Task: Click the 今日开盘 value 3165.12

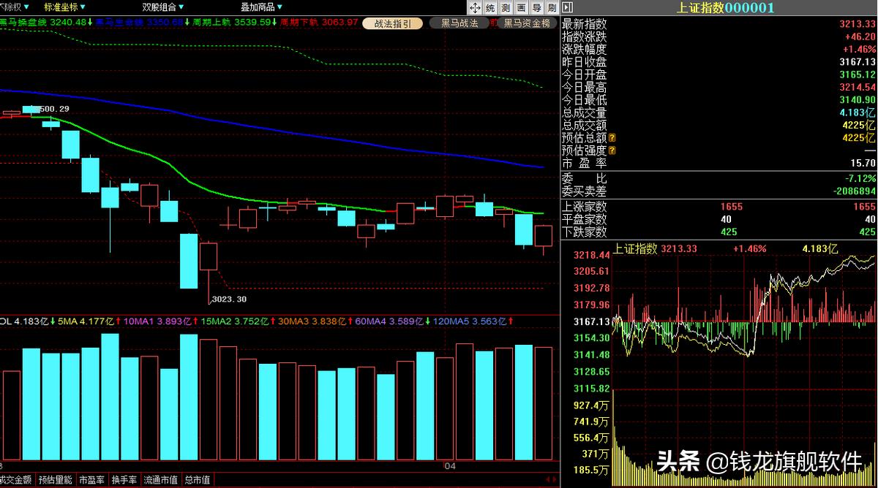Action: click(858, 75)
